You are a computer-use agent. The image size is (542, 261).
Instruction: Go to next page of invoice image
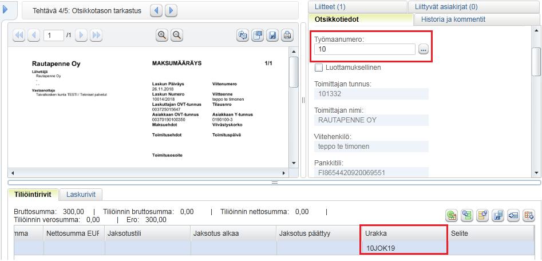(x=81, y=35)
